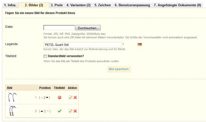This screenshot has height=122, width=206.
Task: Click the Legende: label
Action: (12, 44)
